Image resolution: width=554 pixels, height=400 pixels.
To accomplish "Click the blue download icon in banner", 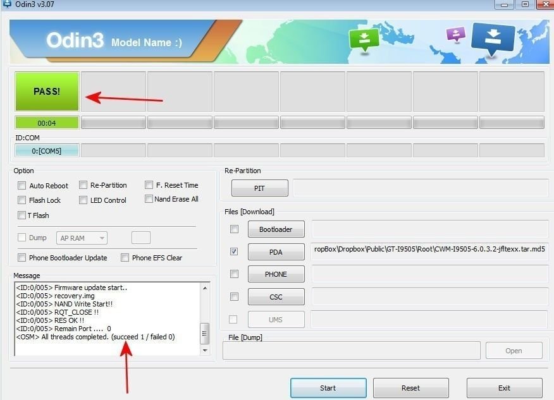I will (493, 39).
